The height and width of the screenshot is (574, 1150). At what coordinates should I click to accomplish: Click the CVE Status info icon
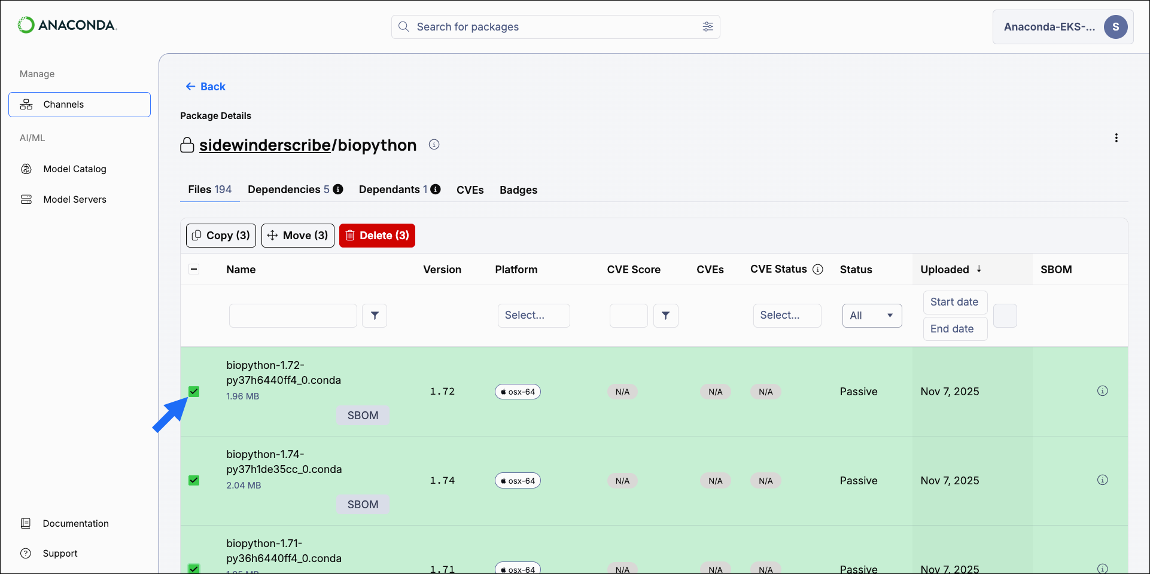click(819, 269)
